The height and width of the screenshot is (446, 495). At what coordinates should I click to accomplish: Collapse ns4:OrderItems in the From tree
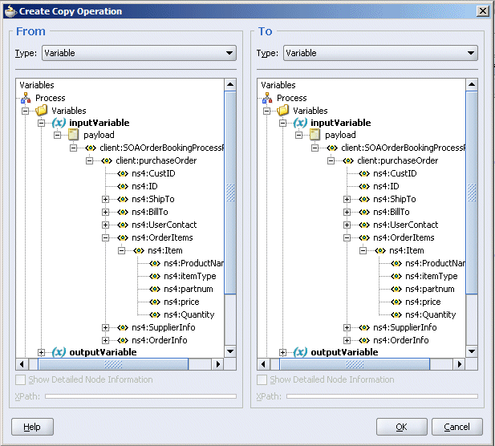tap(105, 237)
